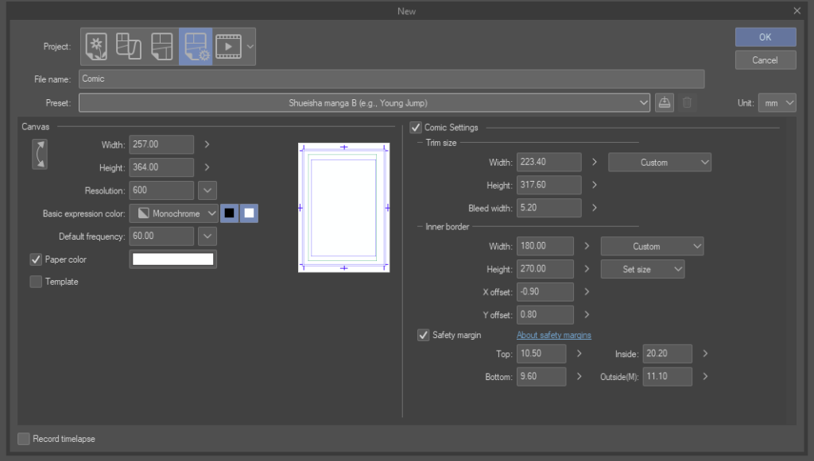Expand the project type list arrow

point(250,47)
